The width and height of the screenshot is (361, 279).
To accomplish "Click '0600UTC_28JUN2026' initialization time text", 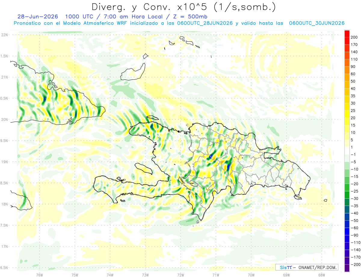I will tap(205, 23).
